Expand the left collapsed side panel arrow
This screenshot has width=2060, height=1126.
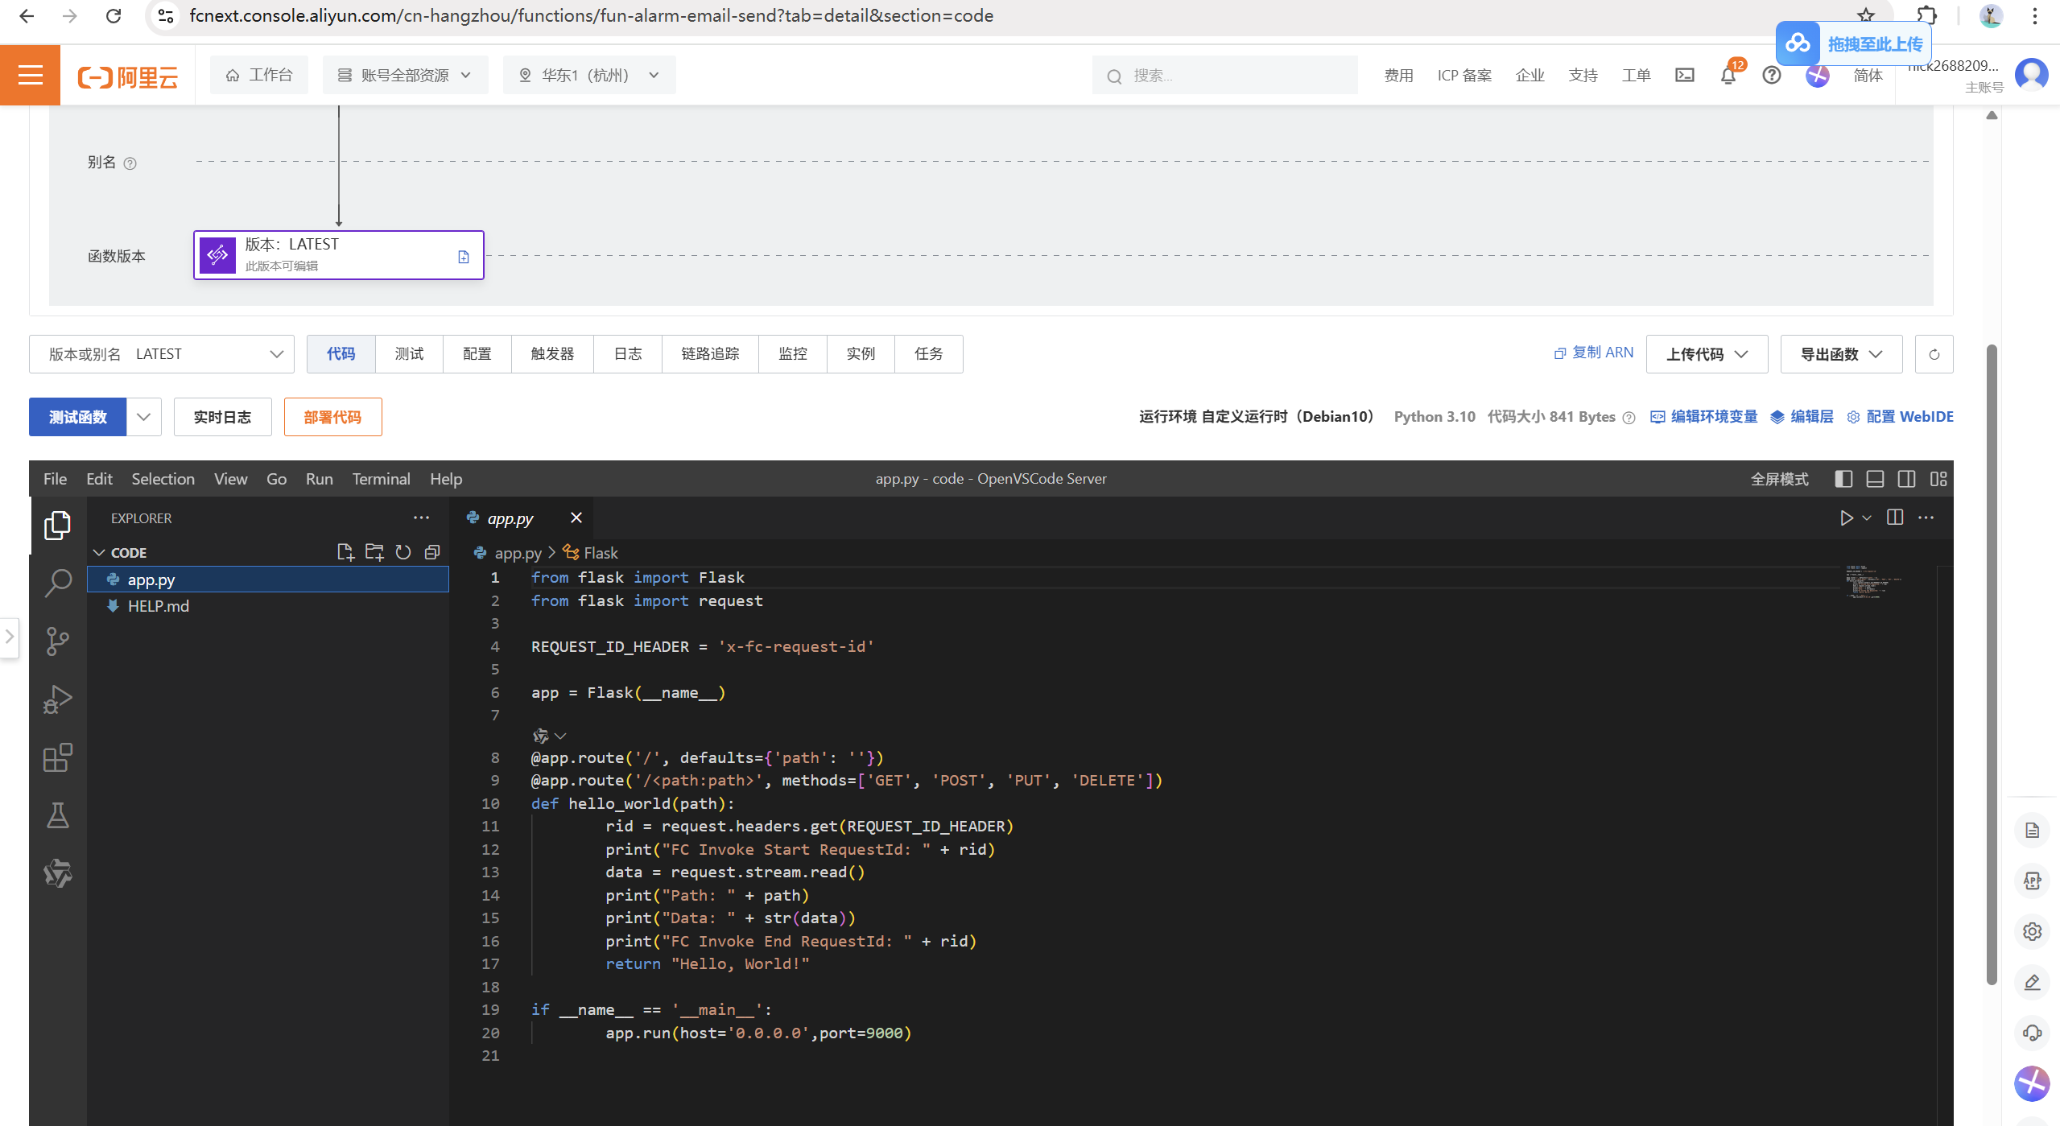pyautogui.click(x=9, y=637)
